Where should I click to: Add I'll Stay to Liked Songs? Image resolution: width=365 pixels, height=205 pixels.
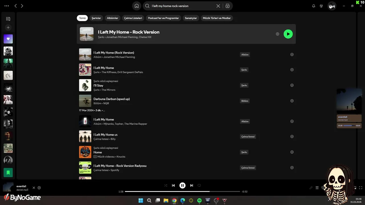292,85
